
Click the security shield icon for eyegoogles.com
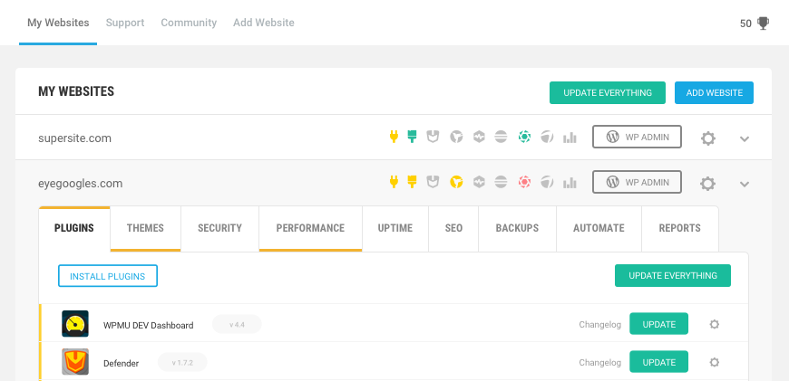point(433,182)
